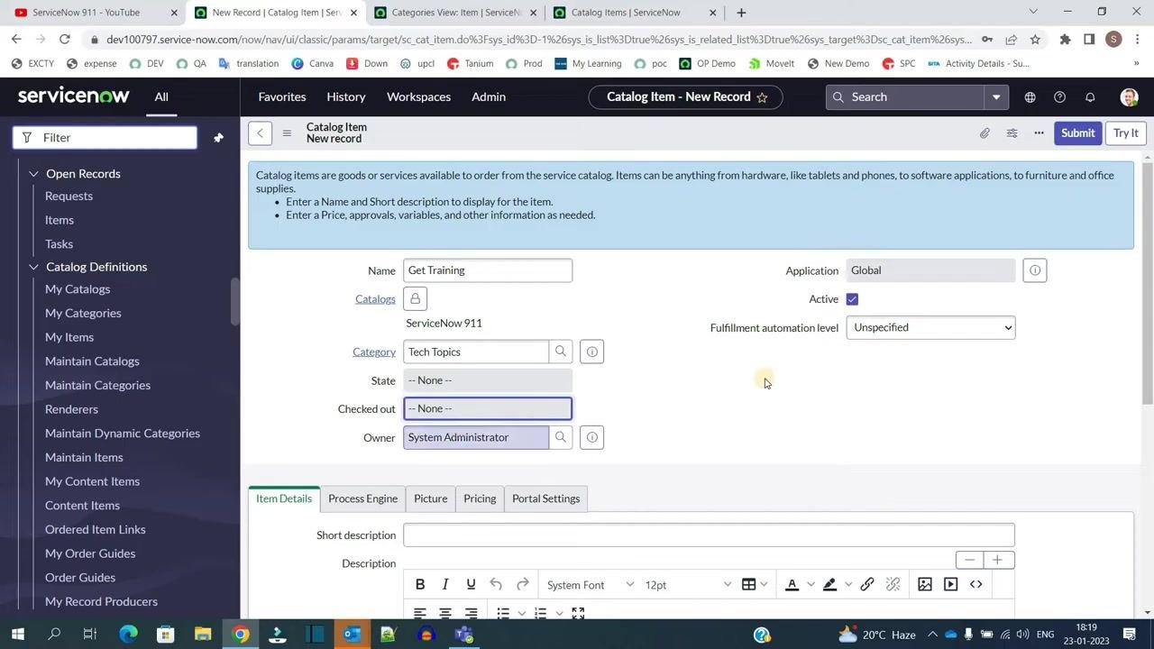Image resolution: width=1154 pixels, height=649 pixels.
Task: Open the 12pt font size dropdown
Action: tap(688, 585)
